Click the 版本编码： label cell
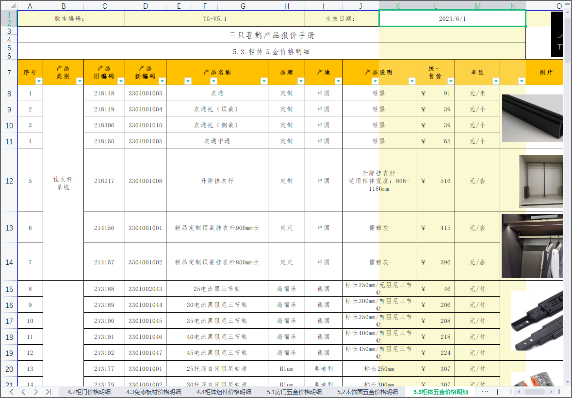This screenshot has height=398, width=572. [71, 18]
